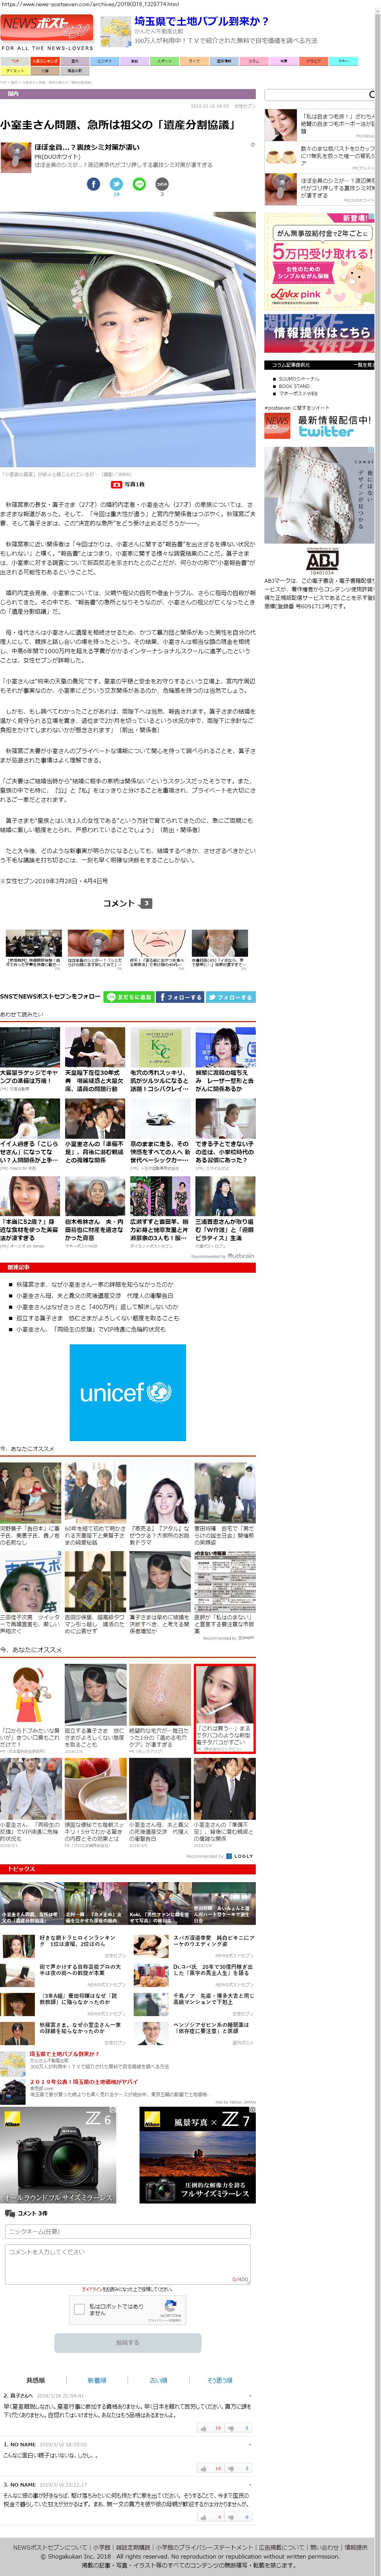
Task: Open the NEWSポストセブン site logo
Action: click(47, 27)
